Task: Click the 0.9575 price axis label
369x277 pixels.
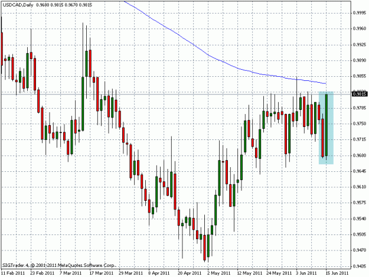Action: click(360, 203)
